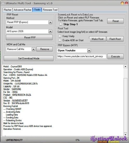Enable the Skip Step 1 checkbox
This screenshot has width=129, height=143.
tap(60, 24)
